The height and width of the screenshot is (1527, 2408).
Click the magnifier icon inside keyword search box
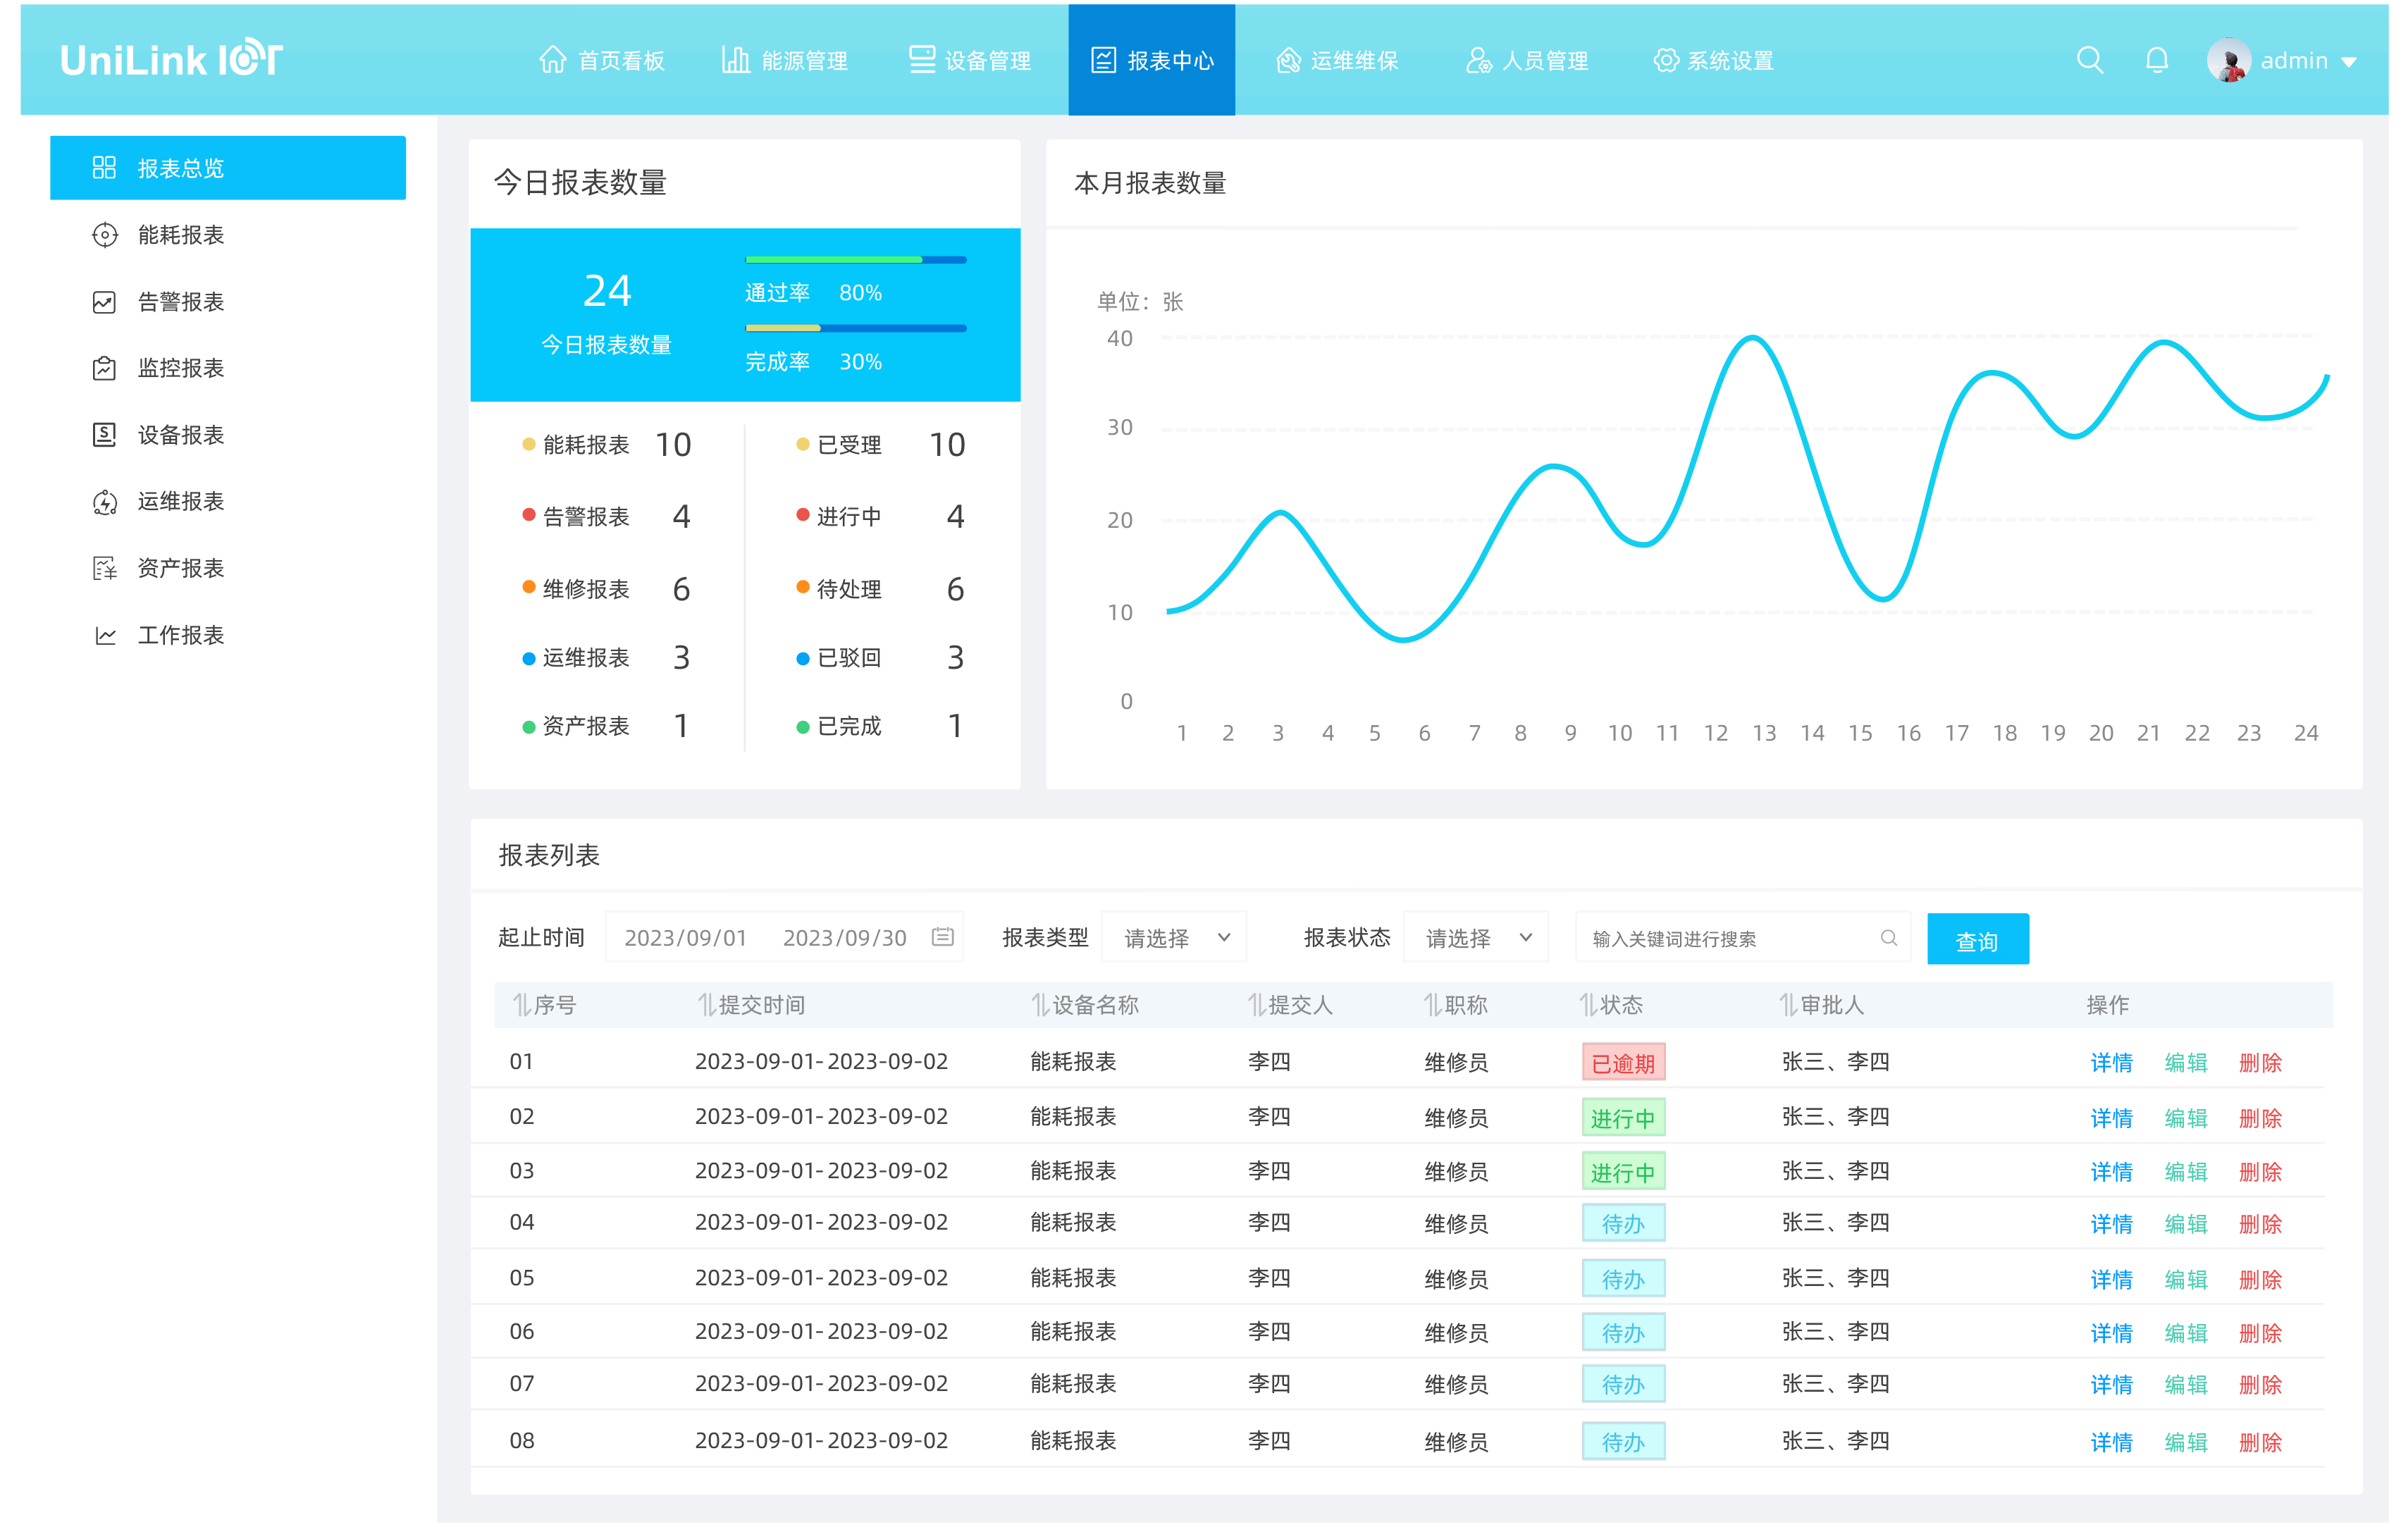1888,937
